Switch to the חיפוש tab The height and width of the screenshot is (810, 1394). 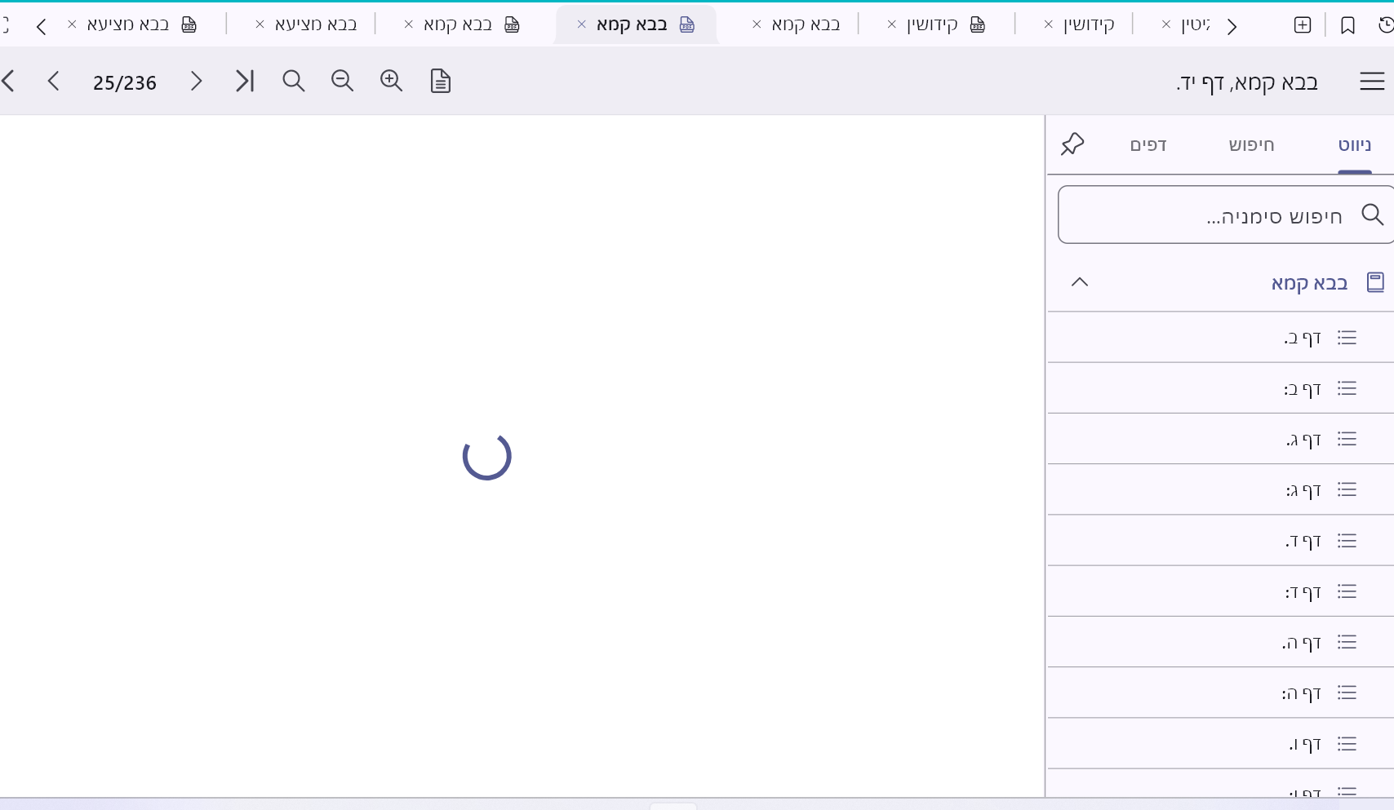(1250, 145)
